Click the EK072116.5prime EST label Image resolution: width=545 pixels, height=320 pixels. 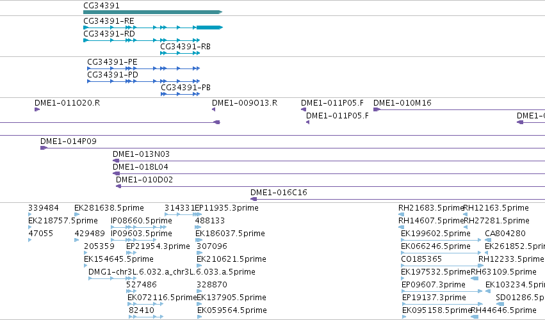coord(162,298)
